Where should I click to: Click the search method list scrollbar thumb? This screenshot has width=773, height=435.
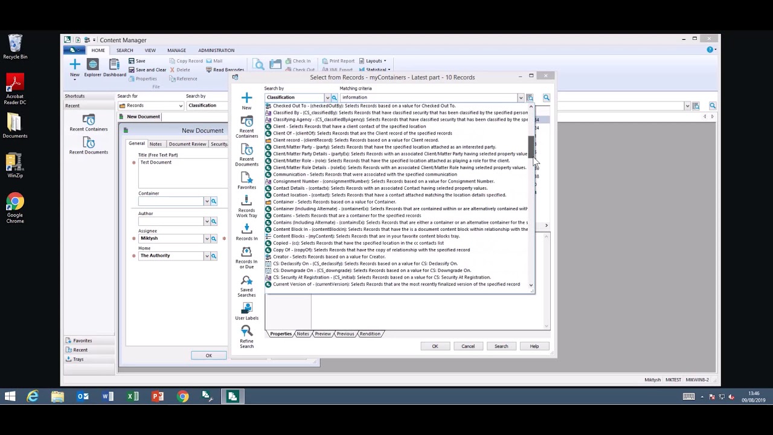tap(531, 147)
